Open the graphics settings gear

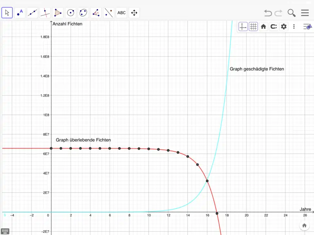coord(284,27)
